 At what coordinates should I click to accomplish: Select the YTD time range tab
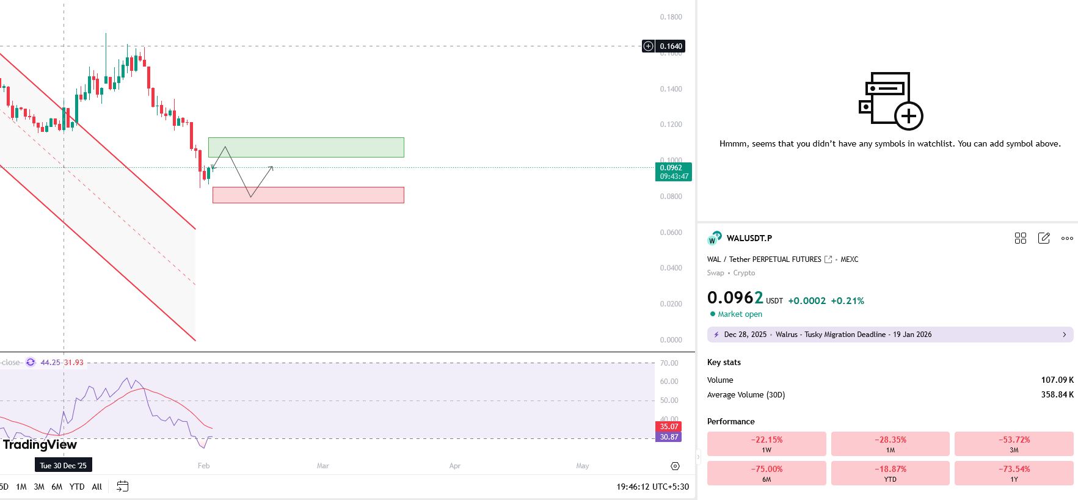point(77,487)
